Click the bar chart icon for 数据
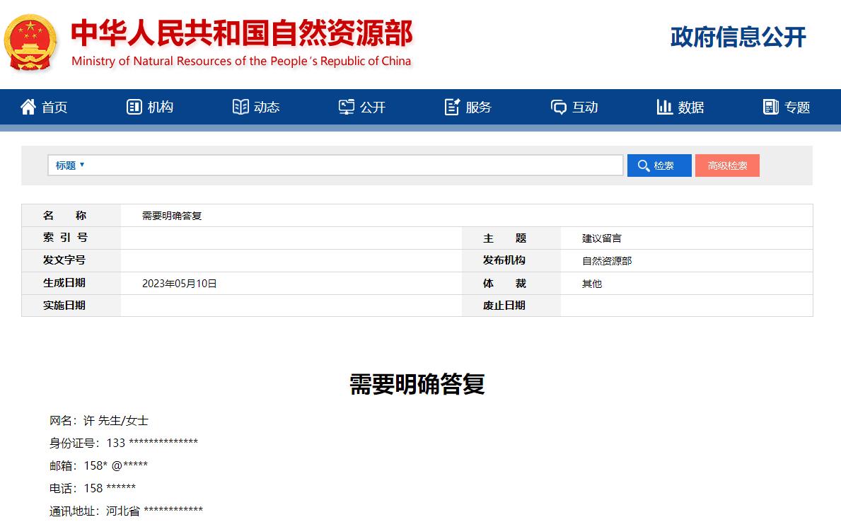Screen dimensions: 841x522 664,107
